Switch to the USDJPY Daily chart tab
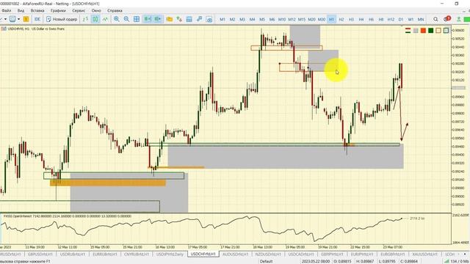The height and width of the screenshot is (264, 470). point(170,254)
